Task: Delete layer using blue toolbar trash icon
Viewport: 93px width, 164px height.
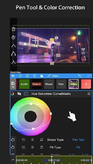Action: [34, 76]
